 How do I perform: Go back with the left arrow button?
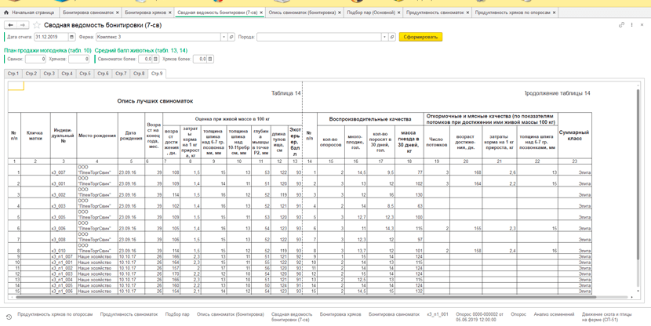(x=11, y=25)
